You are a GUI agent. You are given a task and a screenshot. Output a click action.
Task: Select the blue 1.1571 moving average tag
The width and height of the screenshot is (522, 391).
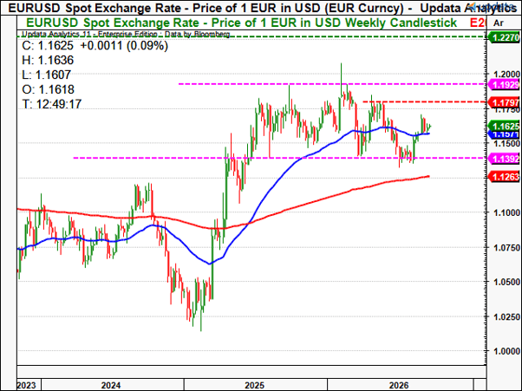click(x=504, y=134)
